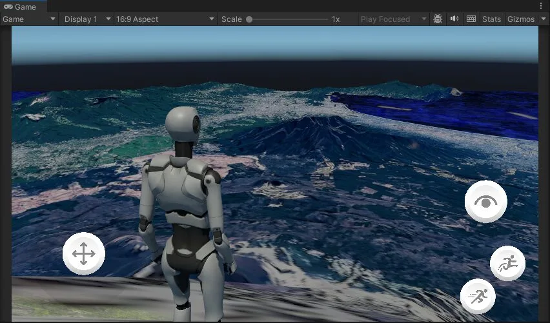
Task: Tap the jump button with leaping figure
Action: click(x=507, y=263)
